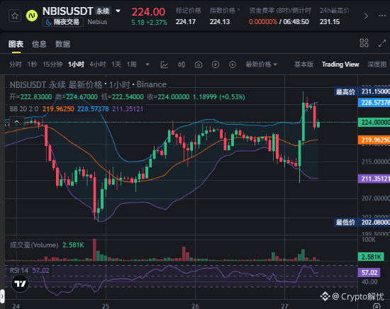Click date 25 on the time axis

[106, 306]
